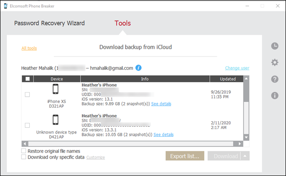Click the device list scroll down arrow
Viewport: 286px width, 176px height.
tap(246, 137)
